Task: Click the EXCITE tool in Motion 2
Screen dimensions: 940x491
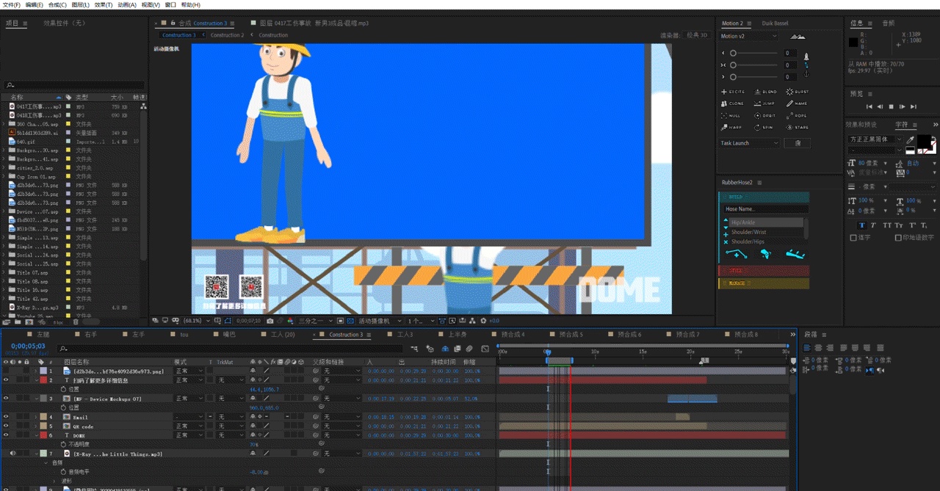Action: pos(732,92)
